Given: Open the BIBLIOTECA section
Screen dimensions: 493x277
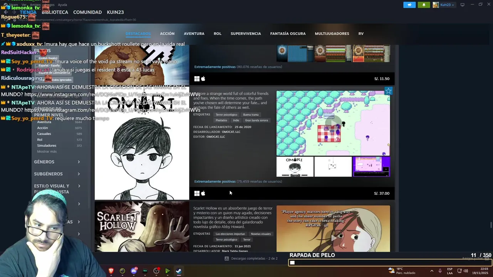Looking at the screenshot, I should point(55,12).
